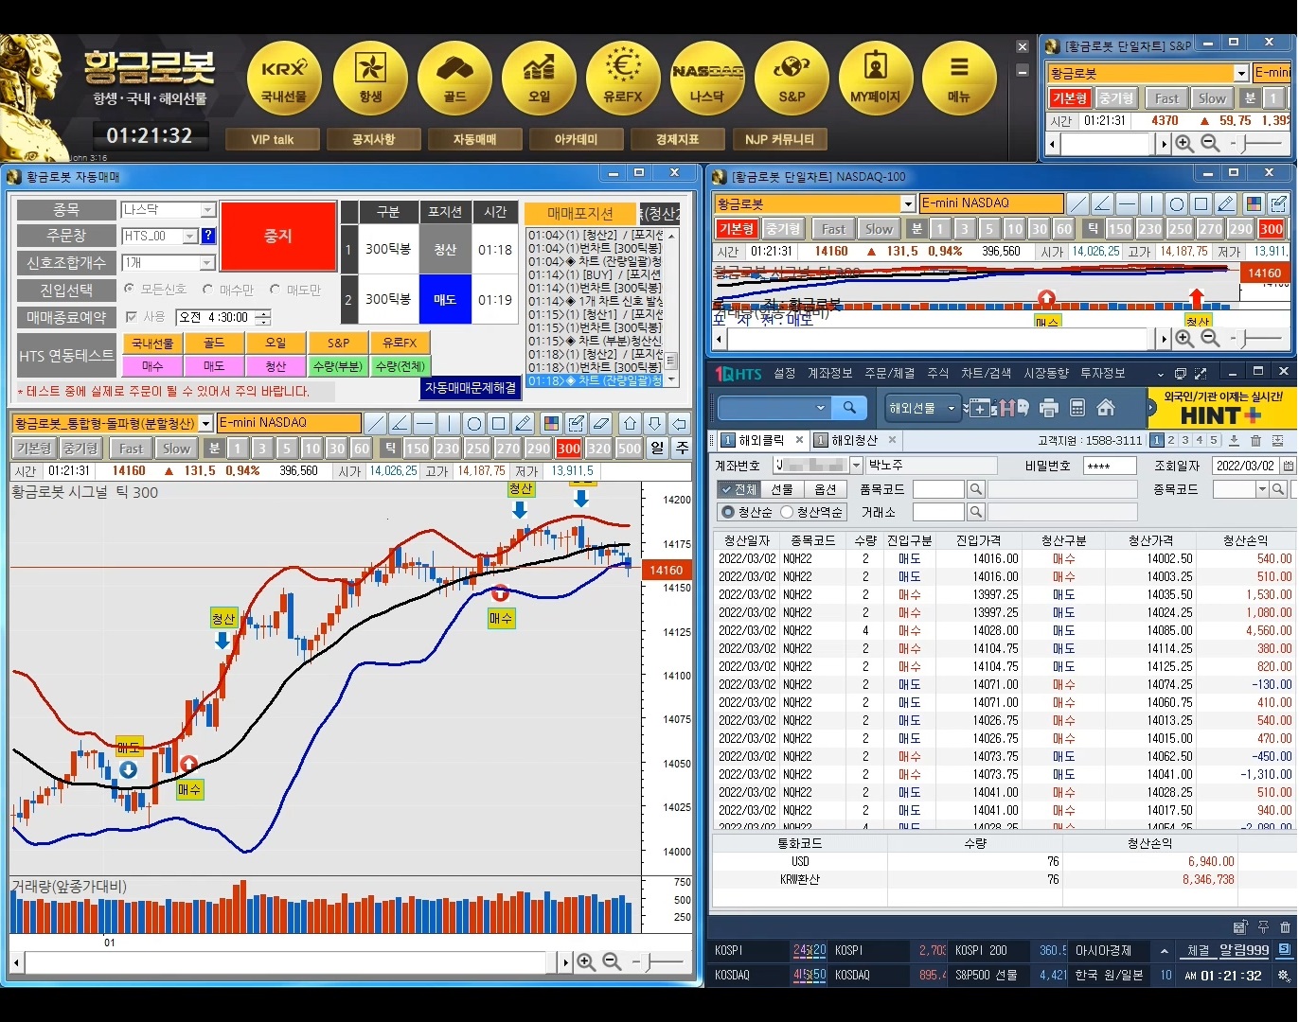Select the 매수만 radio button
Image resolution: width=1299 pixels, height=1022 pixels.
(x=207, y=289)
